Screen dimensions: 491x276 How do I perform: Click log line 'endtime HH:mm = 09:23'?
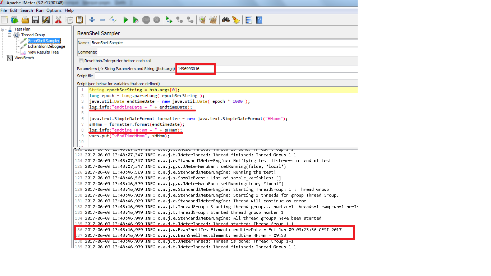pos(185,235)
